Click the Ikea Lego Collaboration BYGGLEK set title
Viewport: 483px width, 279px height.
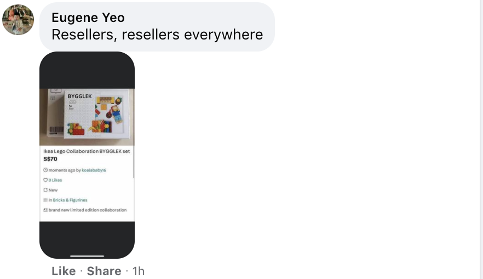tap(87, 151)
